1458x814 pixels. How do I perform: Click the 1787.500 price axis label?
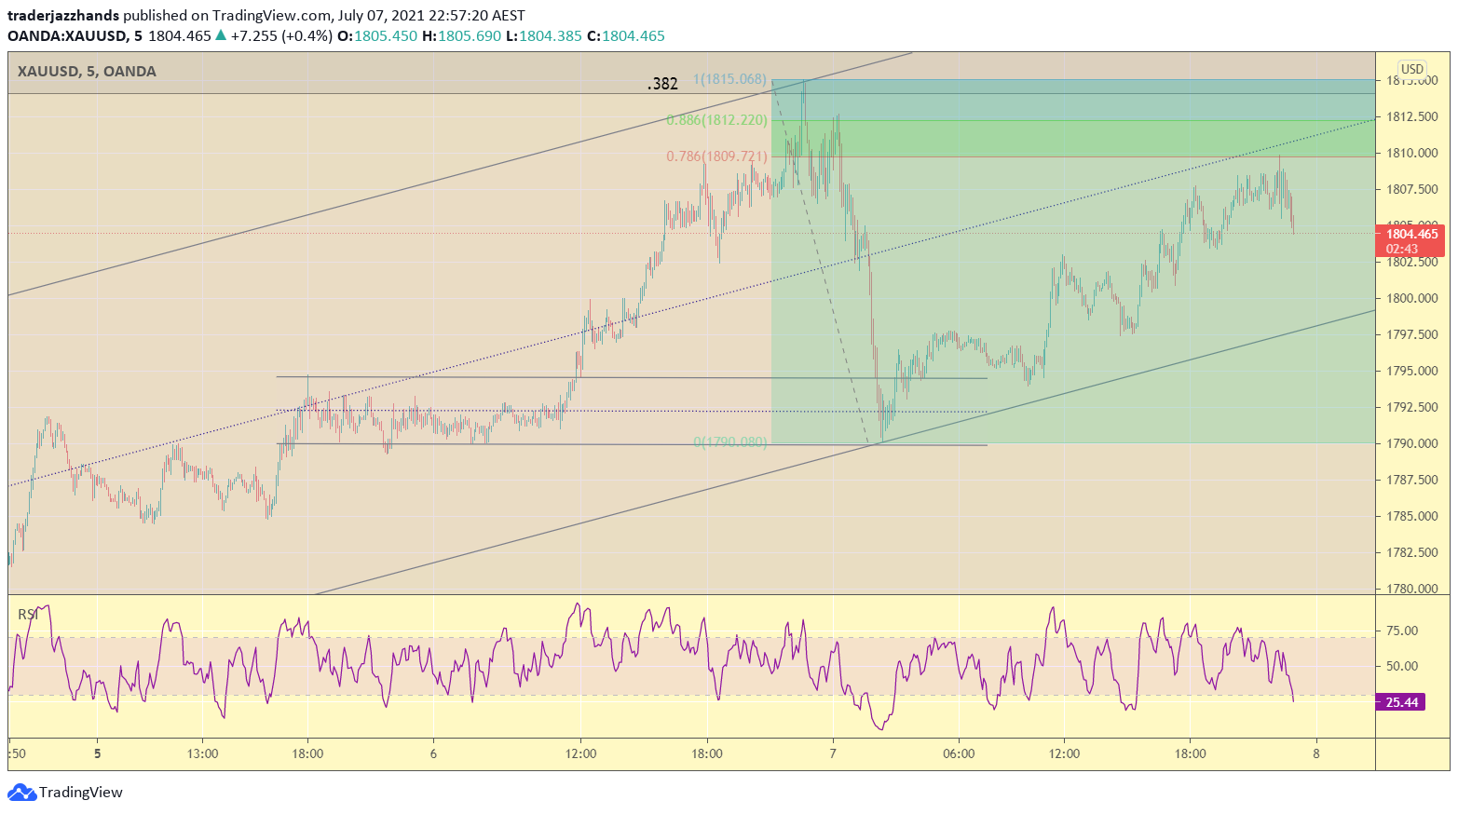point(1412,480)
